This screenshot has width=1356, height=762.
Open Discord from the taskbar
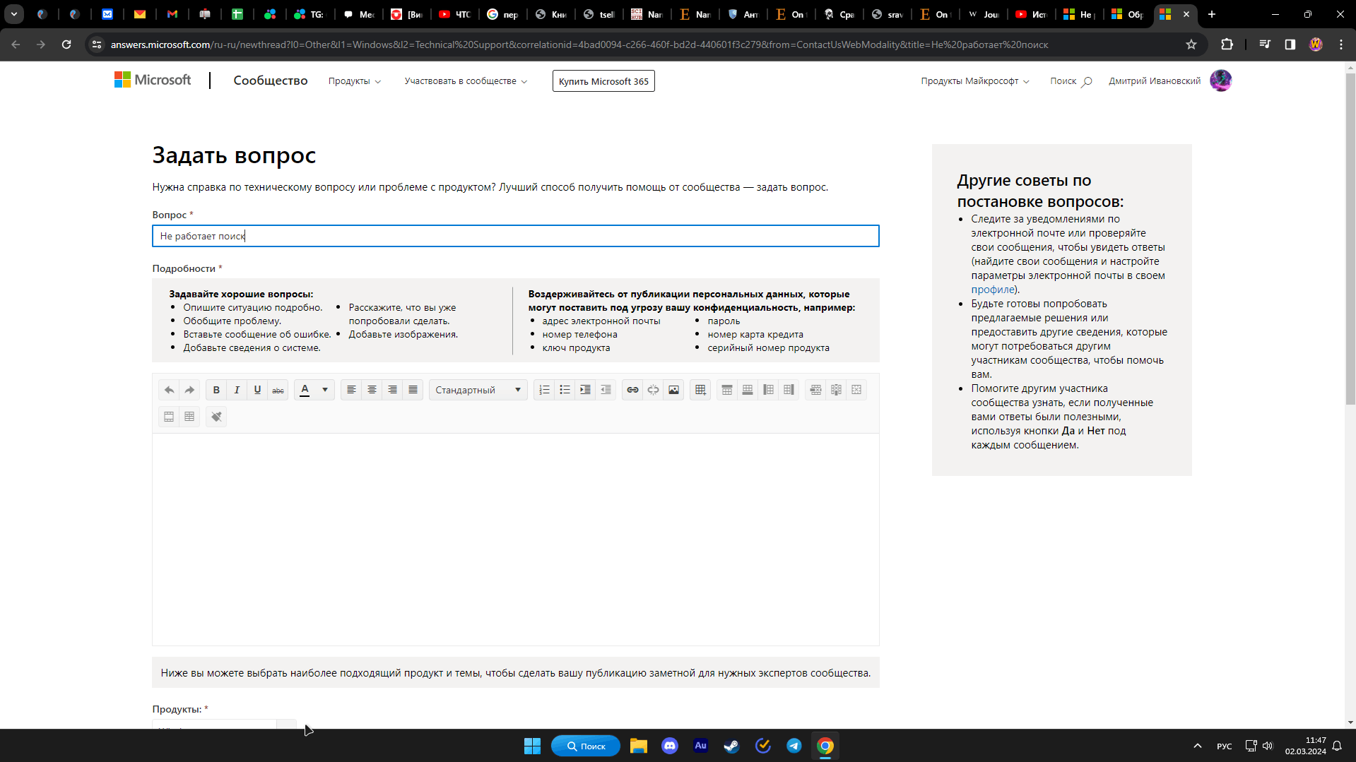click(669, 746)
